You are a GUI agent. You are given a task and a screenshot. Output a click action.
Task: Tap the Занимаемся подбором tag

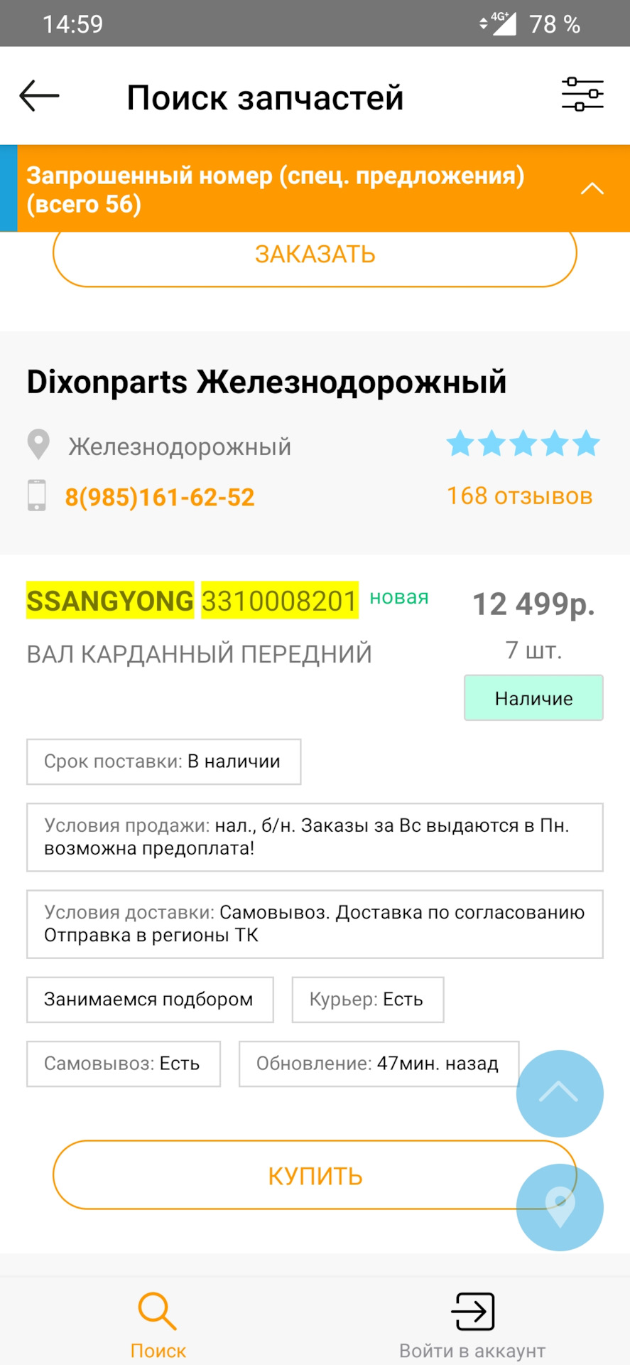point(150,1000)
